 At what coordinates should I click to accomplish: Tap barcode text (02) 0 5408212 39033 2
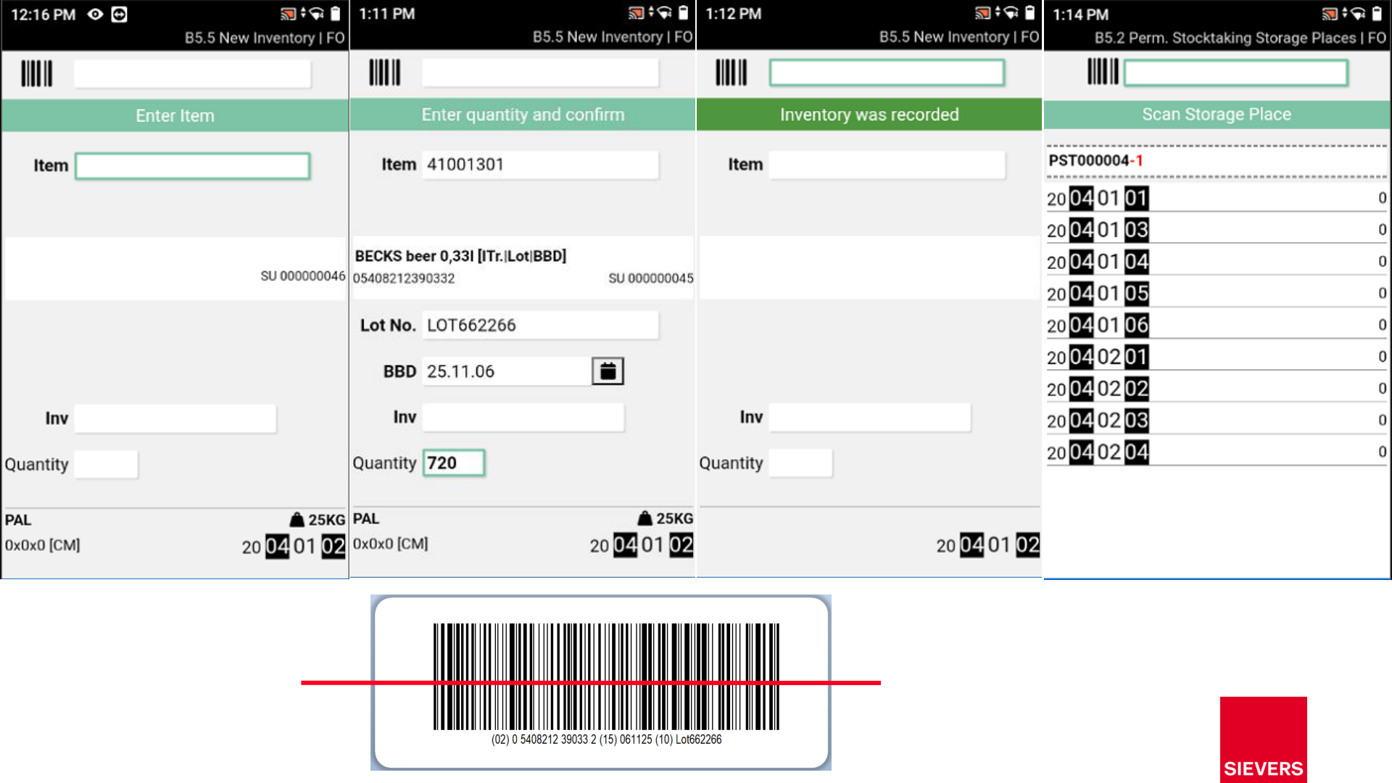(544, 739)
